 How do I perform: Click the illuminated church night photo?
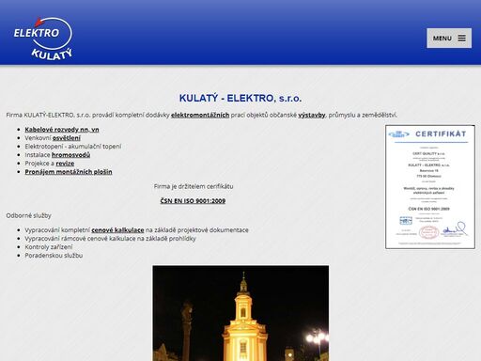click(240, 313)
